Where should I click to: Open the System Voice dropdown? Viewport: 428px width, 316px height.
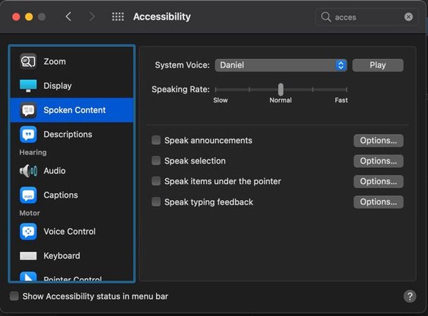click(x=281, y=65)
